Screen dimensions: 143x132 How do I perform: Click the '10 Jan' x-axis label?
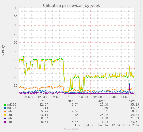111,97
